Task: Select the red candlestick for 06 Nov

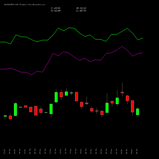Action: click(36, 111)
